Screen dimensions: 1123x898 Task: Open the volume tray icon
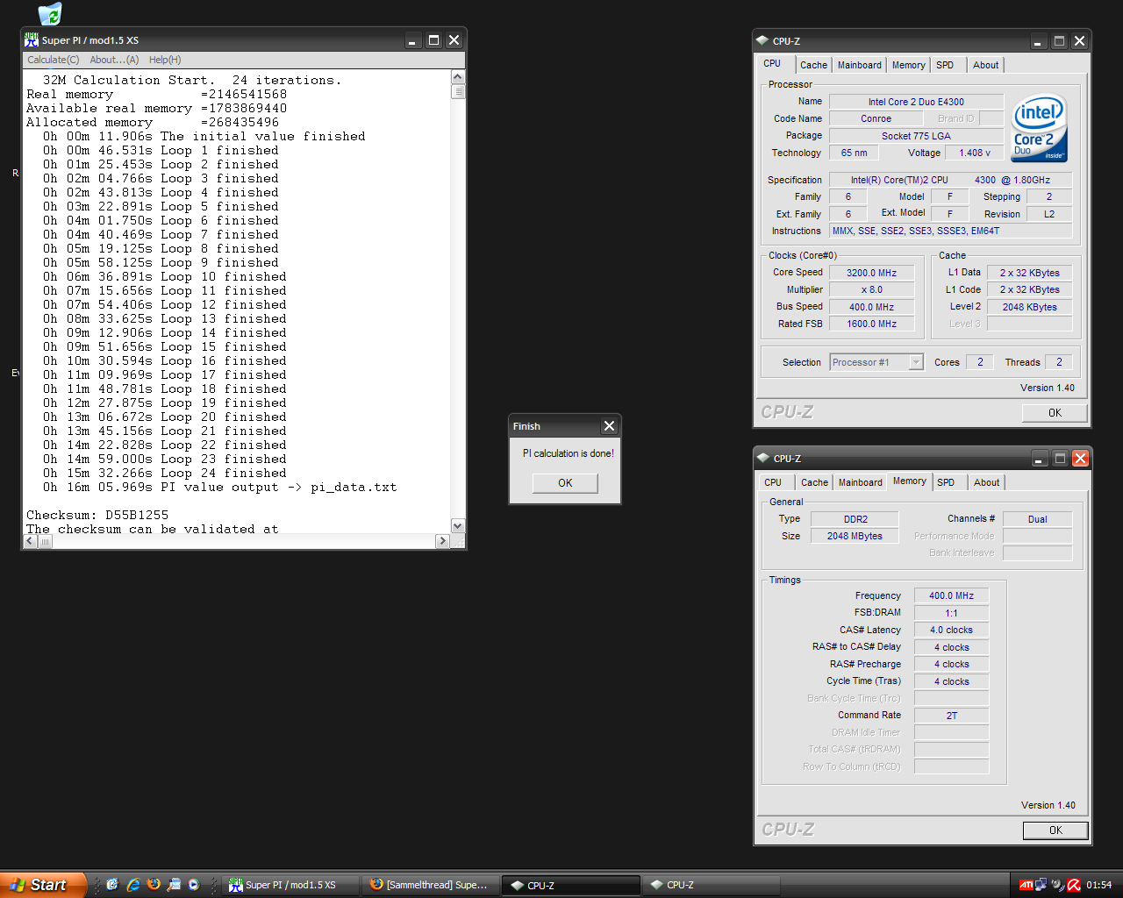pyautogui.click(x=1057, y=885)
